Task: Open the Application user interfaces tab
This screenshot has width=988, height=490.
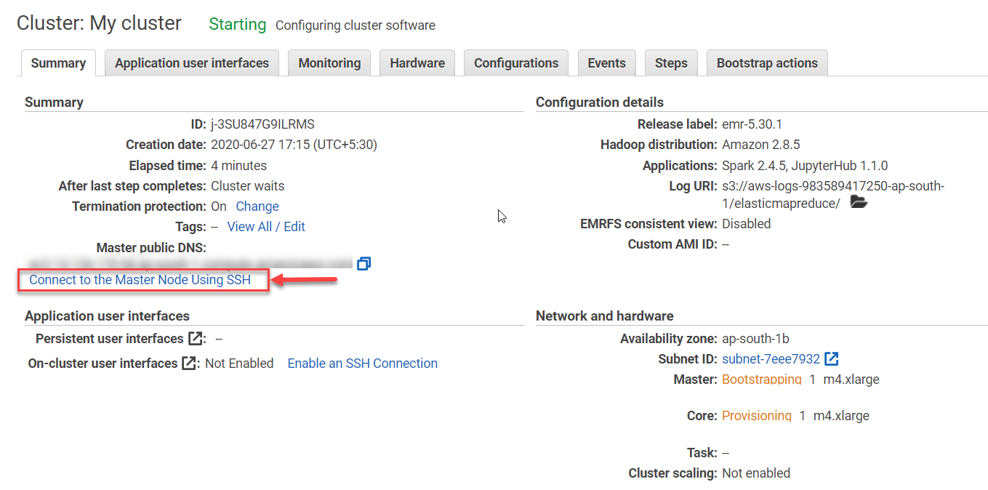Action: click(x=192, y=63)
